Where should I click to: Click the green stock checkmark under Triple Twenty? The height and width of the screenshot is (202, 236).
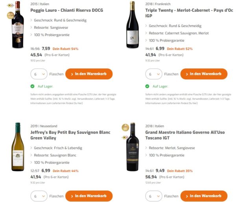tap(147, 86)
